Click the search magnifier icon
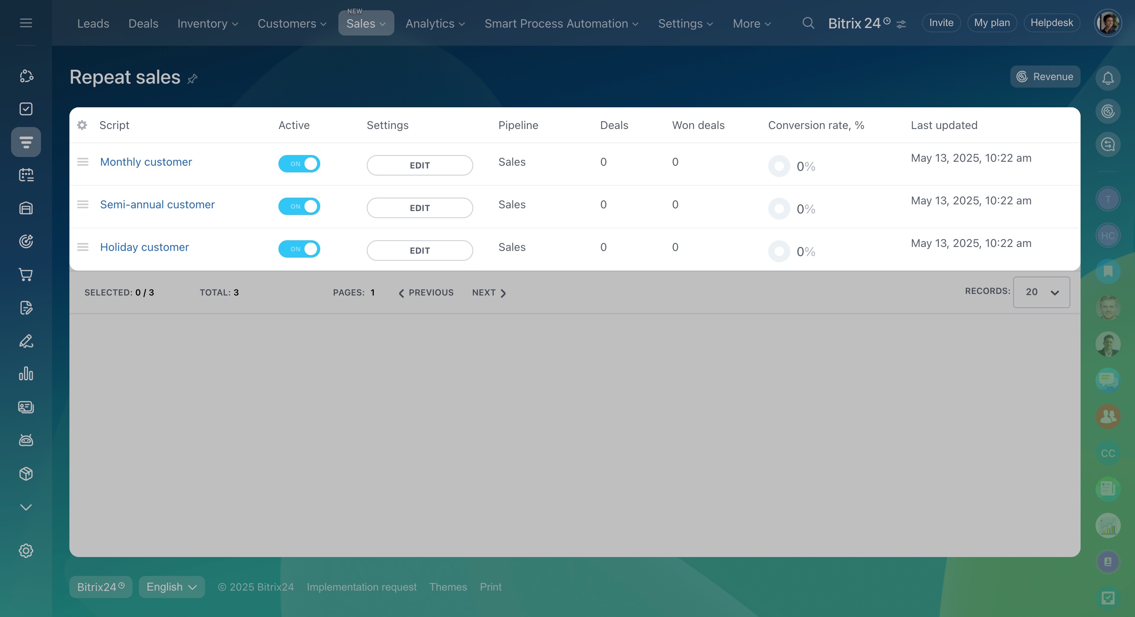 pyautogui.click(x=808, y=23)
